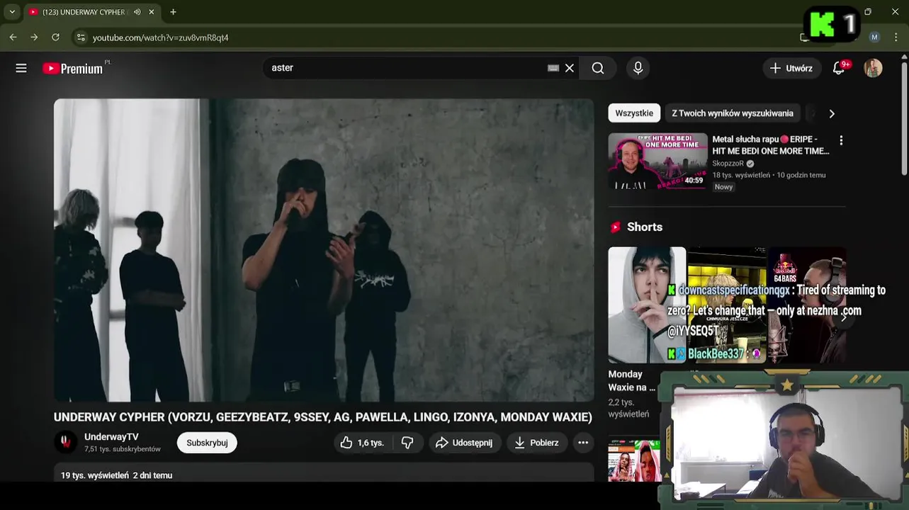Click the Utwórz create button
Viewport: 909px width, 510px height.
(791, 68)
